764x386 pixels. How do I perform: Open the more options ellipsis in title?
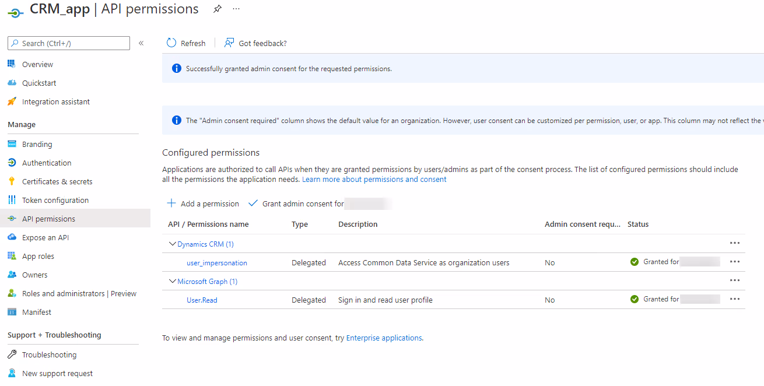(236, 9)
